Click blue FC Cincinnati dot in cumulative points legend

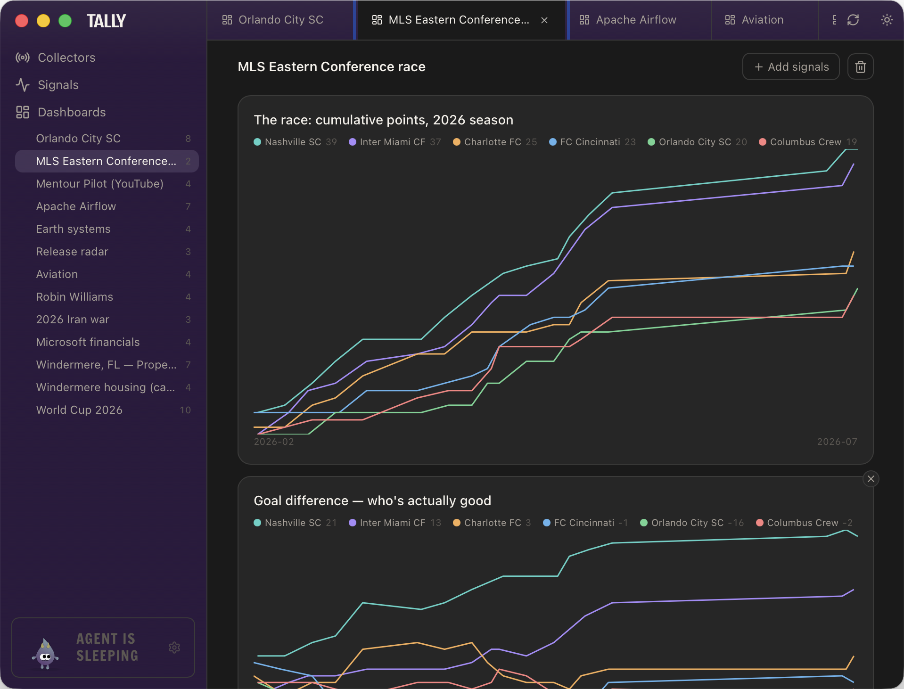pos(553,142)
